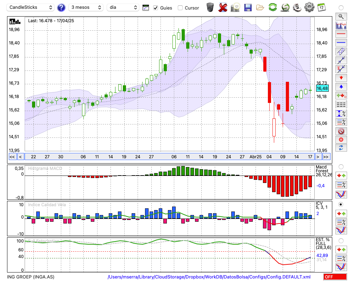Click the open folder icon
The height and width of the screenshot is (282, 352).
(260, 8)
